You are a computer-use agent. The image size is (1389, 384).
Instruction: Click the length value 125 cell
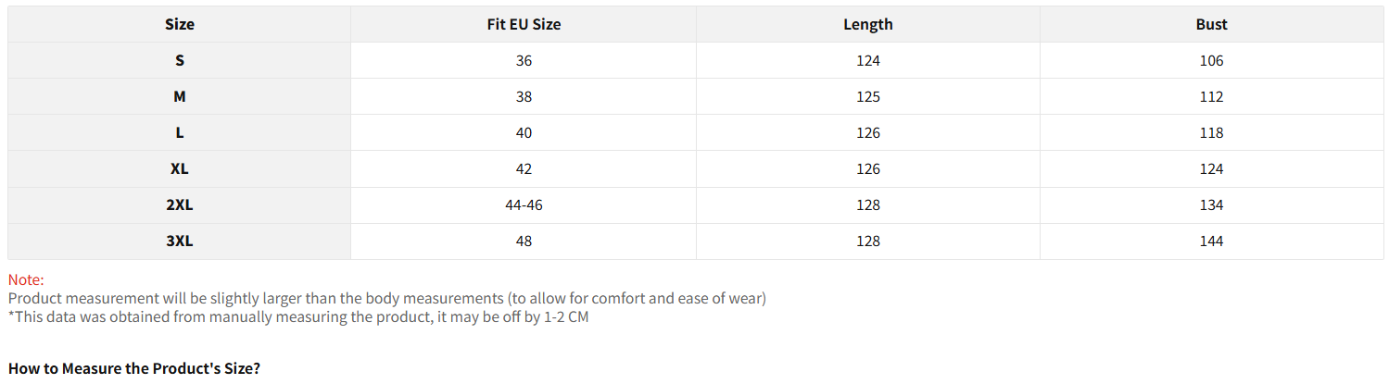click(868, 96)
